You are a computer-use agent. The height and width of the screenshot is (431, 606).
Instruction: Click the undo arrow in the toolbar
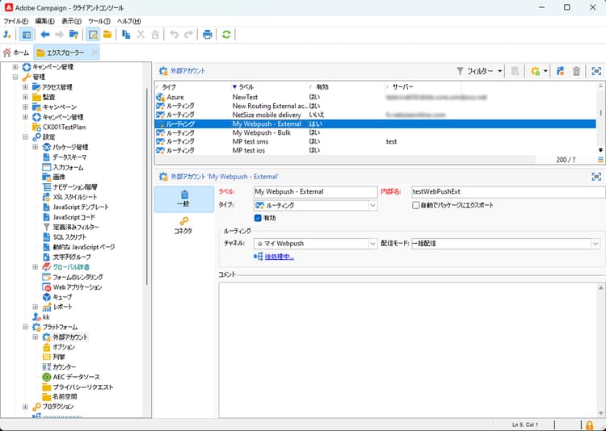point(173,34)
